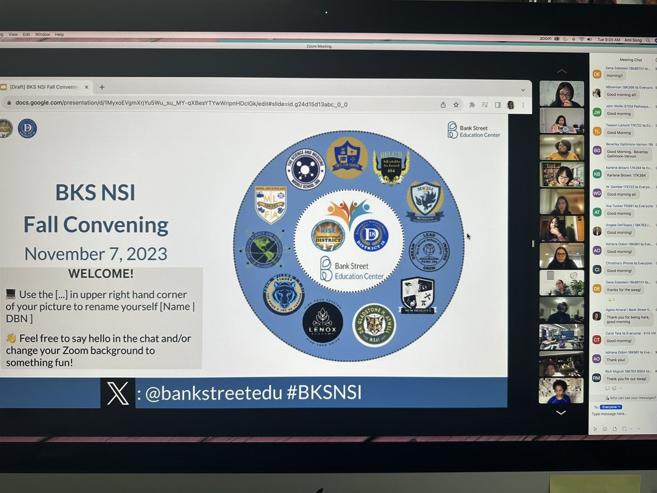Click the New Heights logo on the slide
Viewport: 657px width, 493px height.
point(417,295)
